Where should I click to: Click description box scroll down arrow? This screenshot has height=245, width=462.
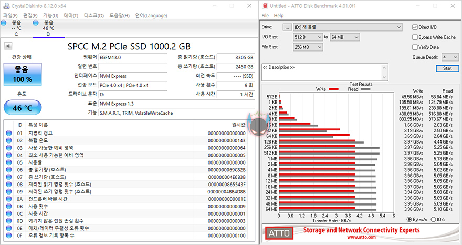click(x=384, y=77)
